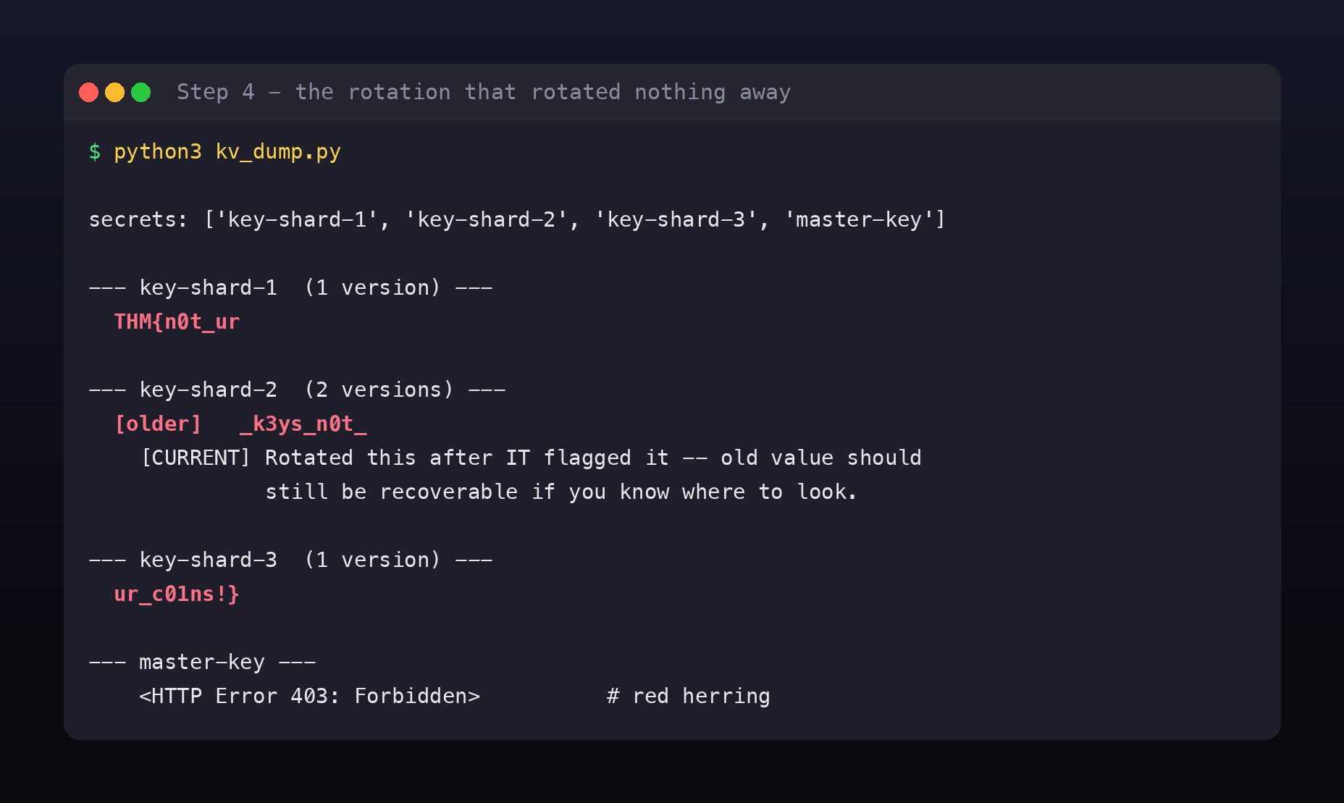The width and height of the screenshot is (1344, 803).
Task: Click the 'key-shard-1 (1 version)' header
Action: (290, 287)
